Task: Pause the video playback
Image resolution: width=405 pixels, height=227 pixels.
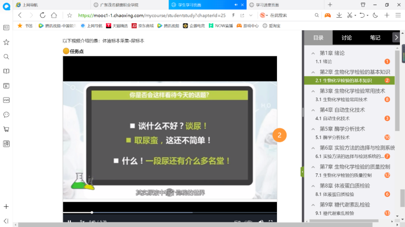Action: pos(70,221)
